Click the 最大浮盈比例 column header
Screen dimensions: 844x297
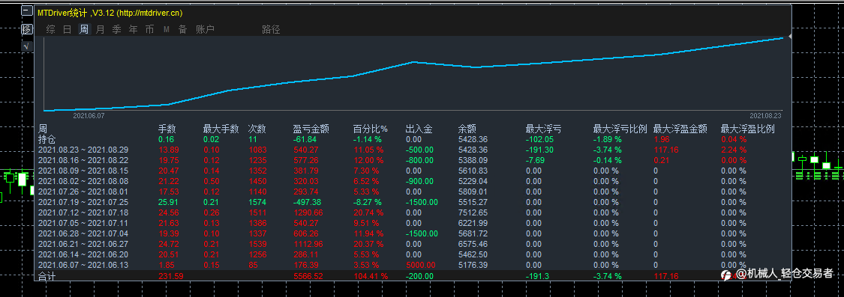(748, 129)
